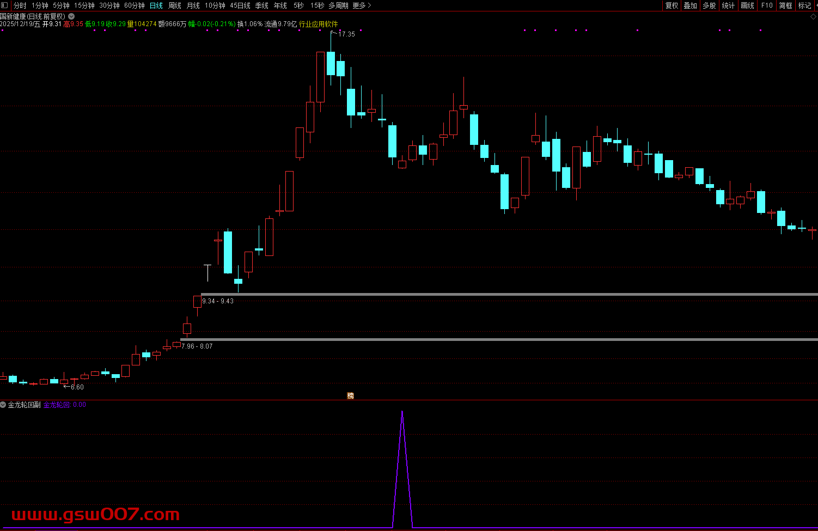818x531 pixels.
Task: Toggle the 简框 simple frame mode
Action: click(786, 5)
